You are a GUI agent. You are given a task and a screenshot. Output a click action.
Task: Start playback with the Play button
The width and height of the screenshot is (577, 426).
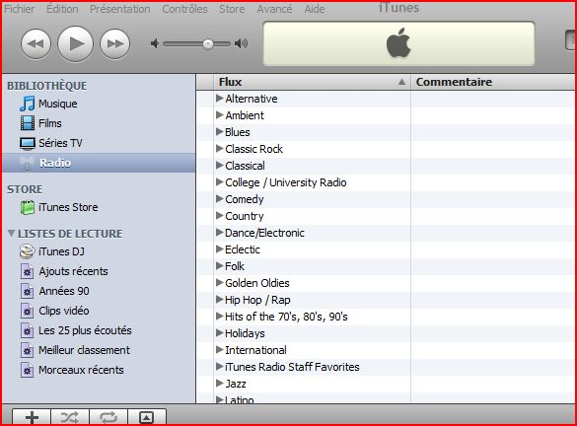point(75,43)
